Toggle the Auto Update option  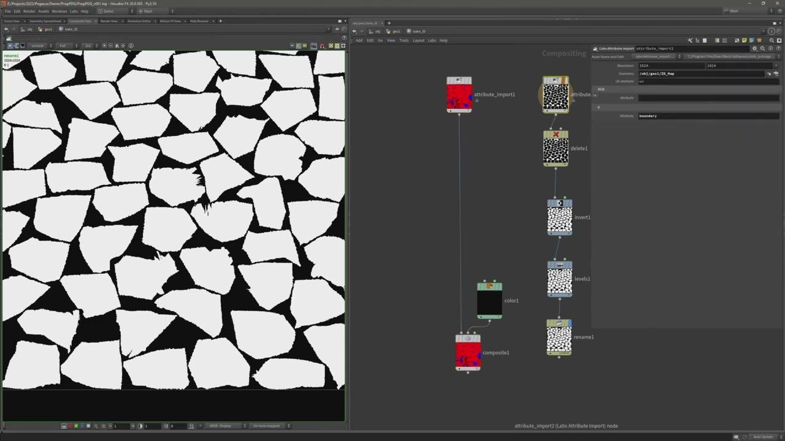[763, 437]
